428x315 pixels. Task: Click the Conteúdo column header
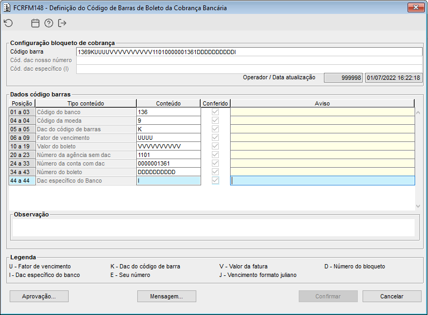pyautogui.click(x=168, y=103)
